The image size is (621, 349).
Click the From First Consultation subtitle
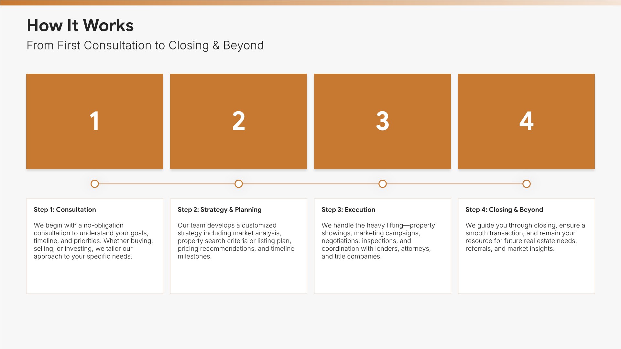(145, 45)
